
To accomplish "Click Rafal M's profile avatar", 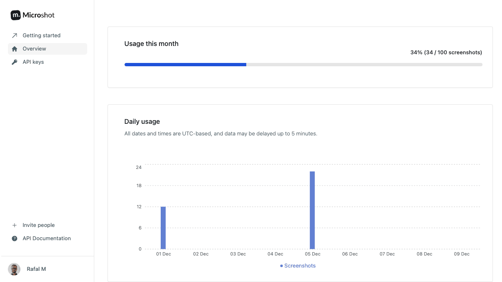I will [x=14, y=269].
